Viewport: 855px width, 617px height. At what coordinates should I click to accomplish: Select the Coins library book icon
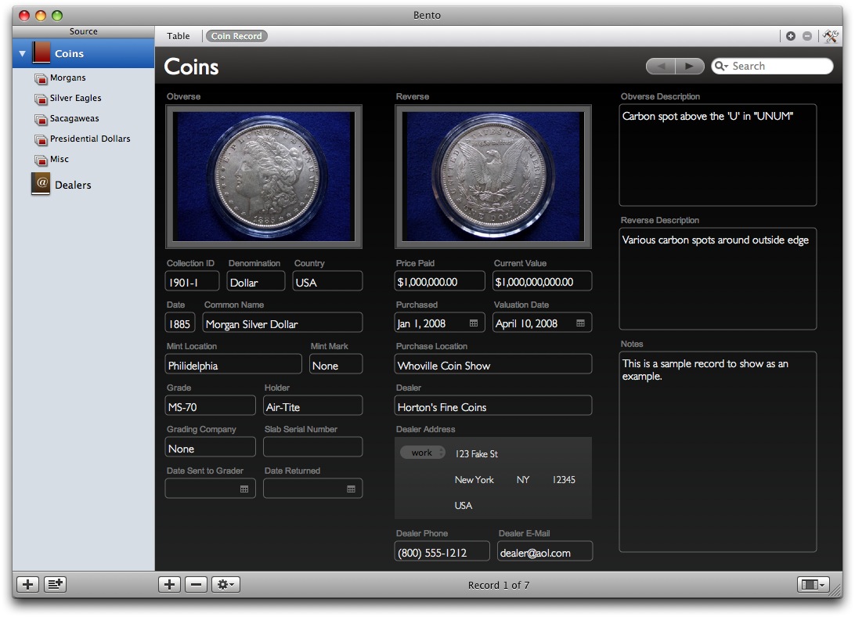41,53
